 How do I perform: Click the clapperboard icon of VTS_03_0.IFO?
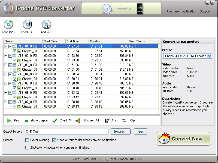[14, 65]
